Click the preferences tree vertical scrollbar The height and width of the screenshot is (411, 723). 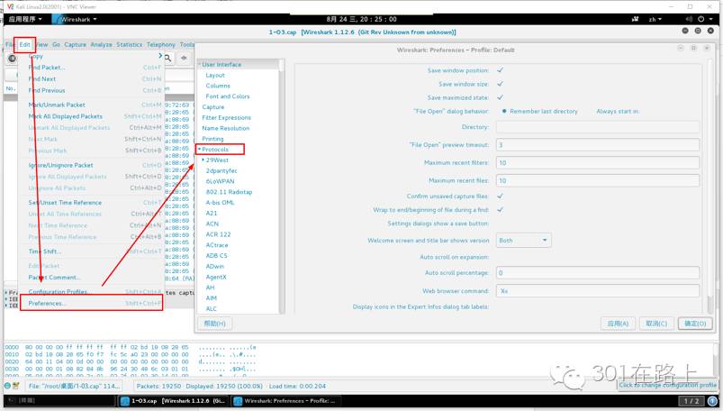click(x=281, y=180)
